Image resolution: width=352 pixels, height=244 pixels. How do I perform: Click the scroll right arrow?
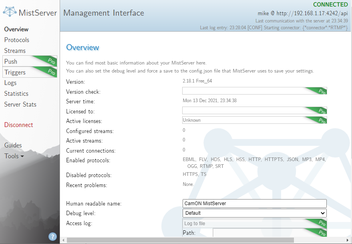pyautogui.click(x=348, y=240)
